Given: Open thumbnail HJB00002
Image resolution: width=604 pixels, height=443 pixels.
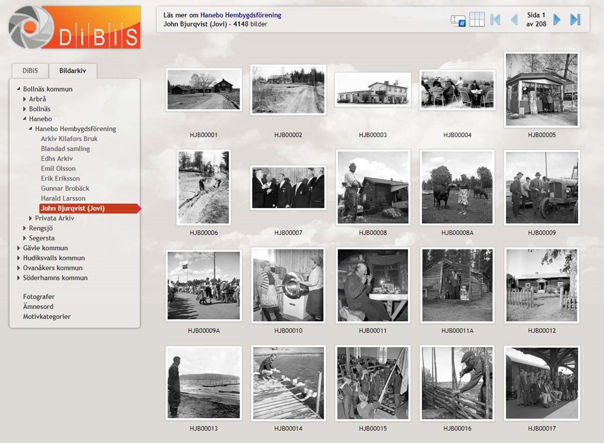Looking at the screenshot, I should [x=288, y=90].
